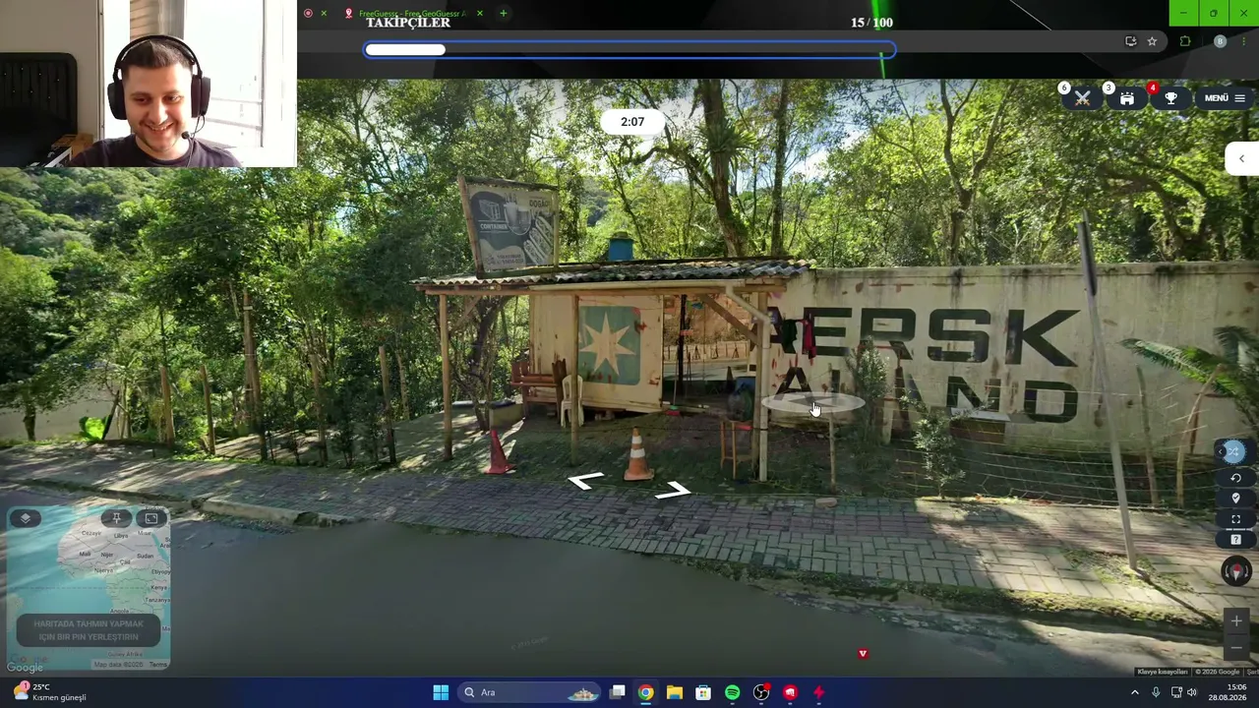Image resolution: width=1259 pixels, height=708 pixels.
Task: Move along the road using right arrow
Action: coord(673,490)
